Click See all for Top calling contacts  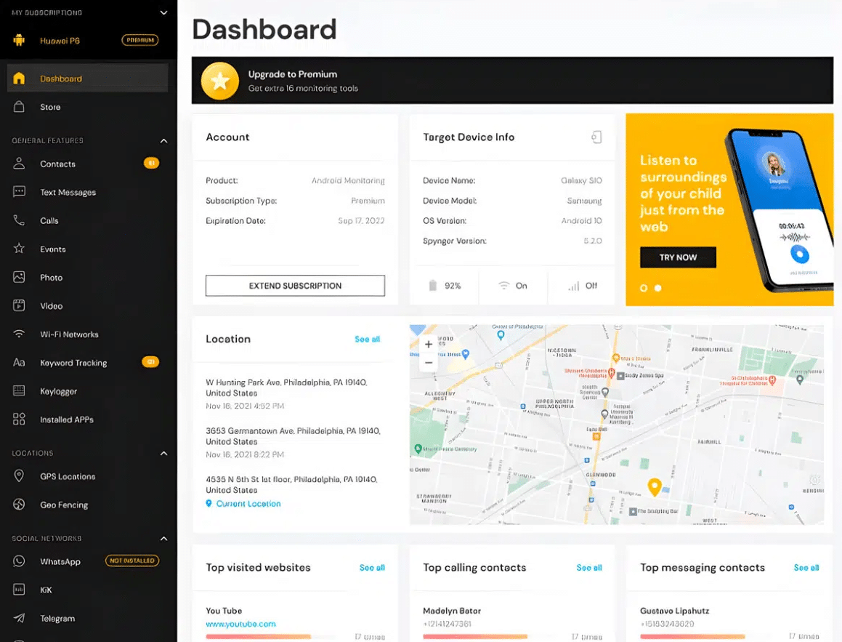pos(589,567)
